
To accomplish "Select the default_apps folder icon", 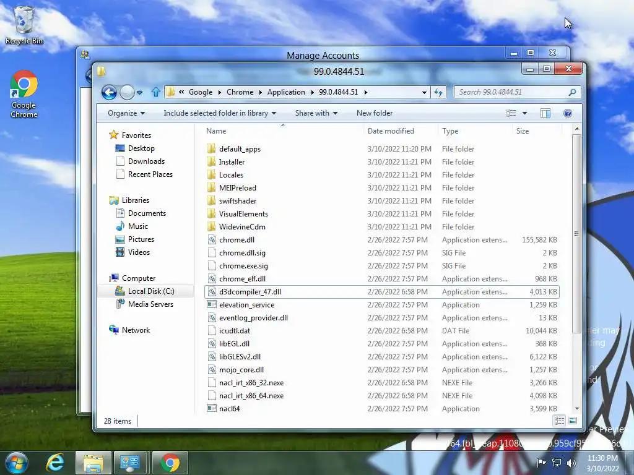I will [212, 148].
